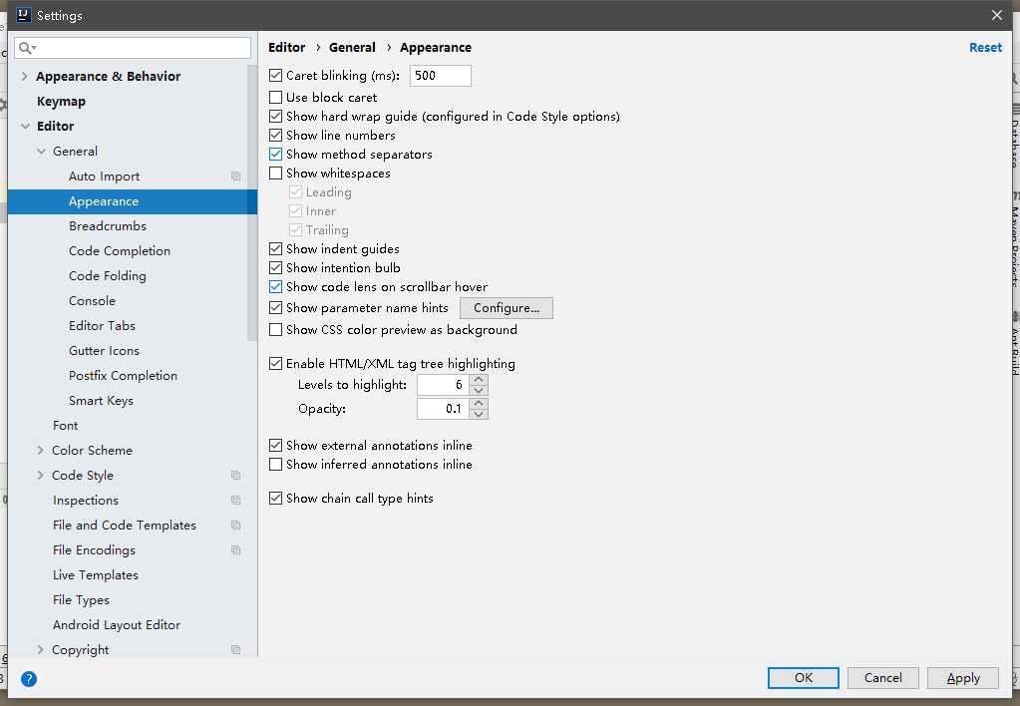The image size is (1020, 706).
Task: Select Auto Import settings
Action: pos(104,176)
